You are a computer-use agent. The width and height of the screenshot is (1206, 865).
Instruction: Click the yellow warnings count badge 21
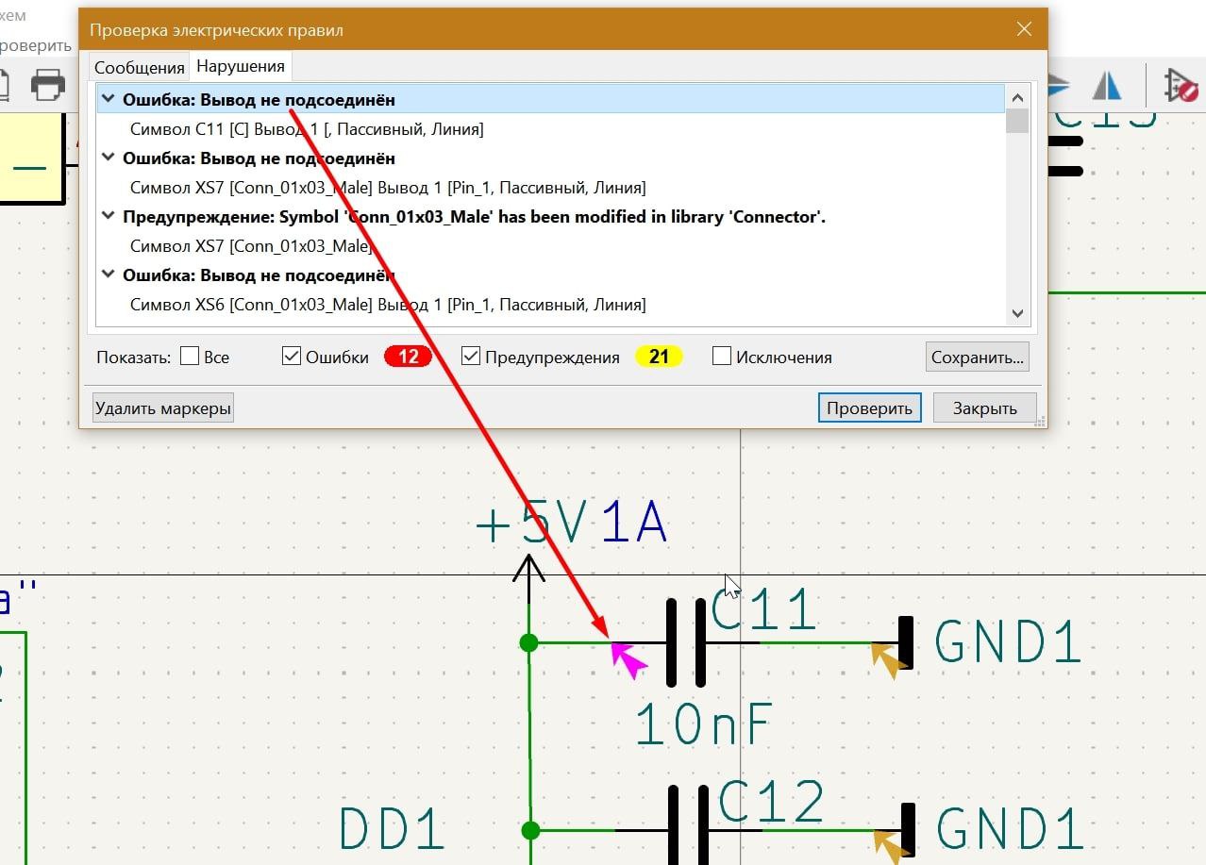coord(659,357)
